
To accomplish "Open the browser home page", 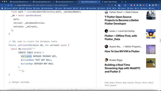I will (11, 5).
